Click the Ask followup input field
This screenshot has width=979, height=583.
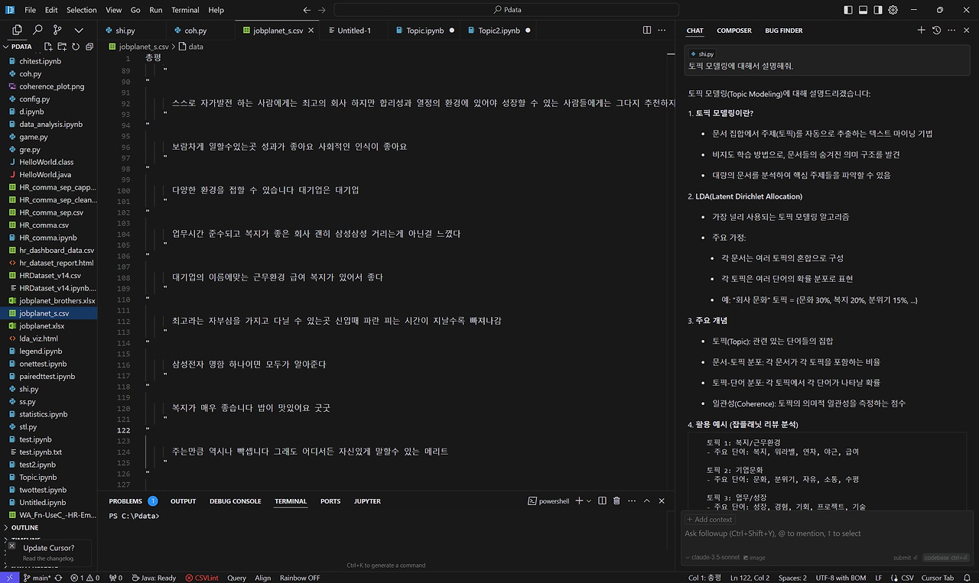pyautogui.click(x=825, y=533)
